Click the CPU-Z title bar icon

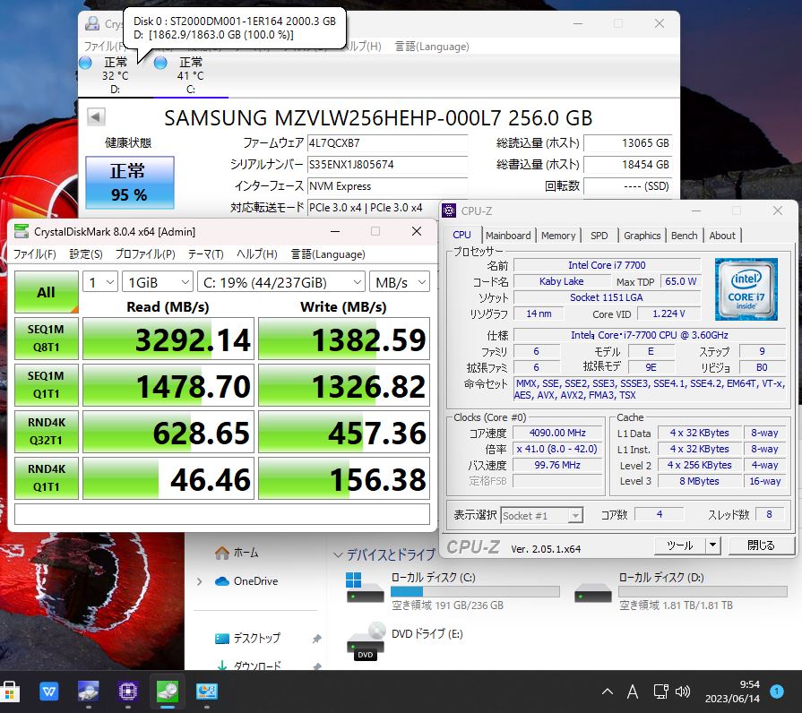[x=449, y=210]
